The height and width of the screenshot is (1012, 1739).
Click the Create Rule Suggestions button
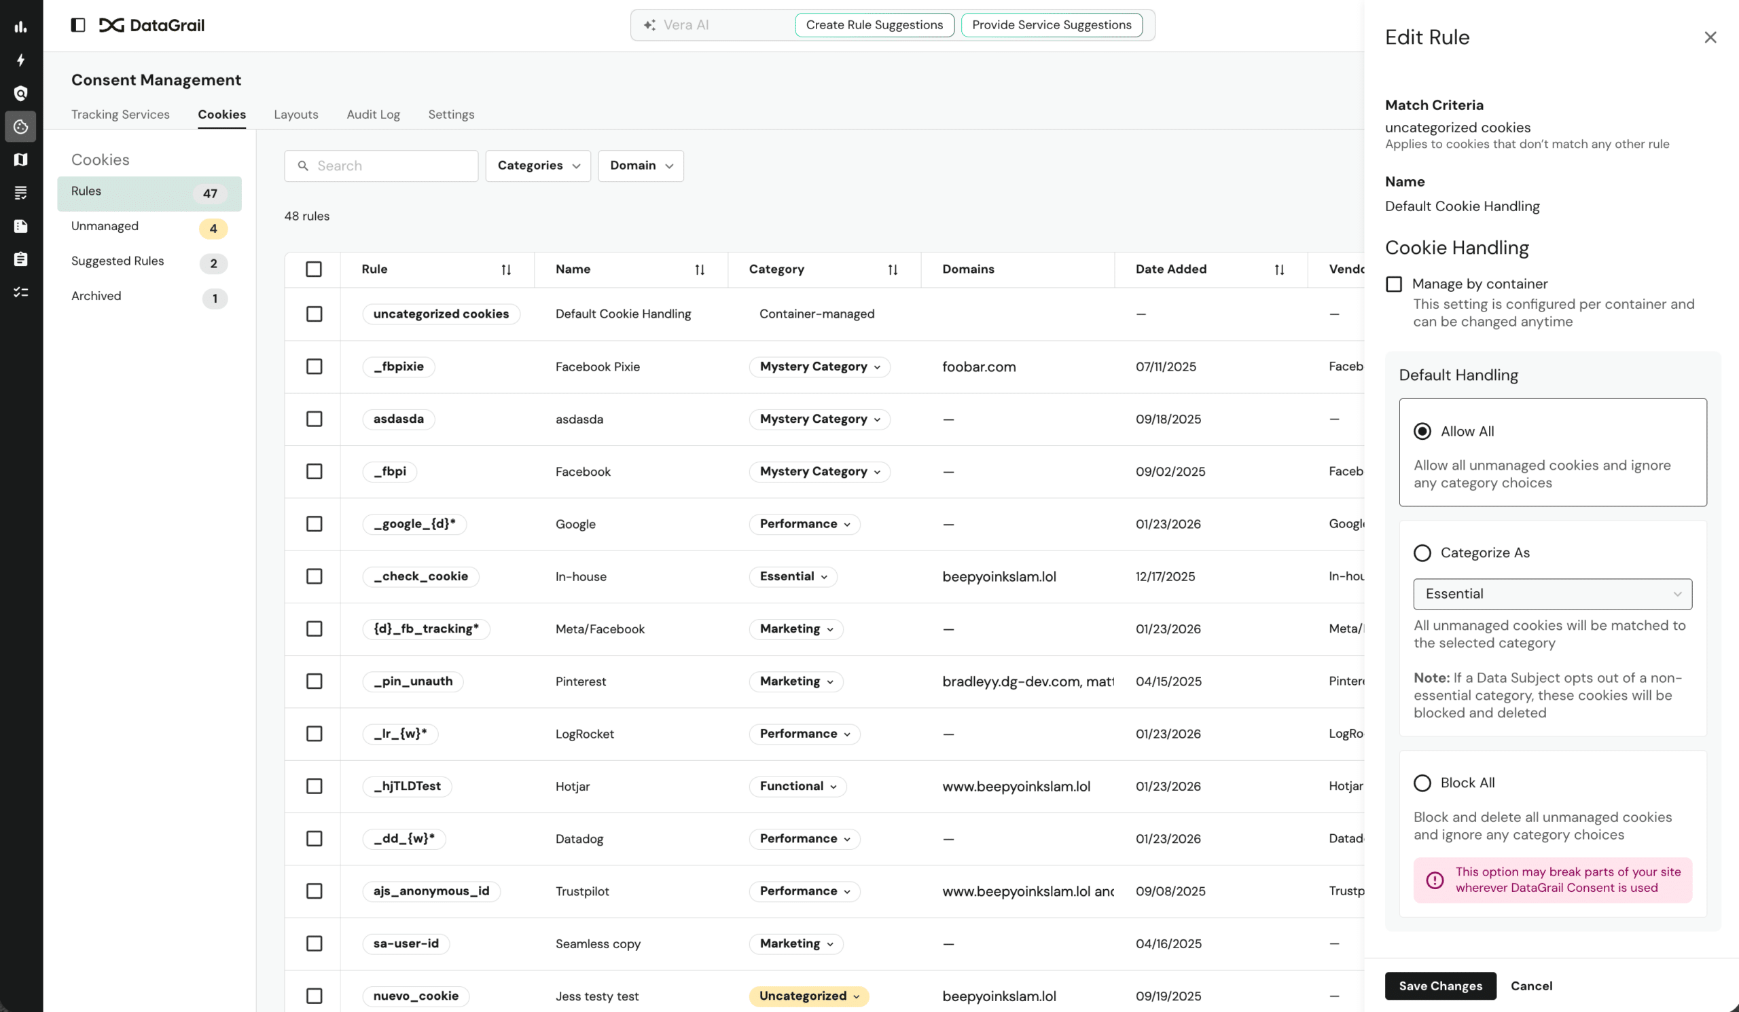pos(874,25)
